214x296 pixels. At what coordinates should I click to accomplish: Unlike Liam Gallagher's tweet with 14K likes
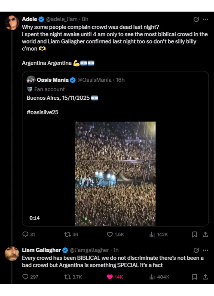click(x=110, y=277)
